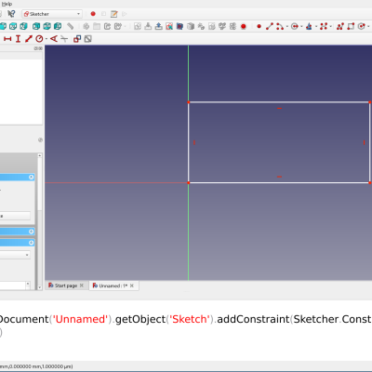This screenshot has width=372, height=372.
Task: Click the task panel vertical scrollbar down arrow
Action: (40, 287)
